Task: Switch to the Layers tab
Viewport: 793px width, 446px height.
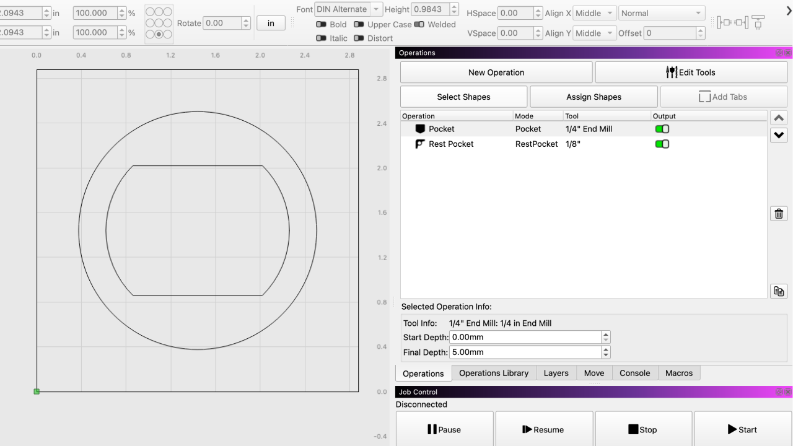Action: (x=556, y=373)
